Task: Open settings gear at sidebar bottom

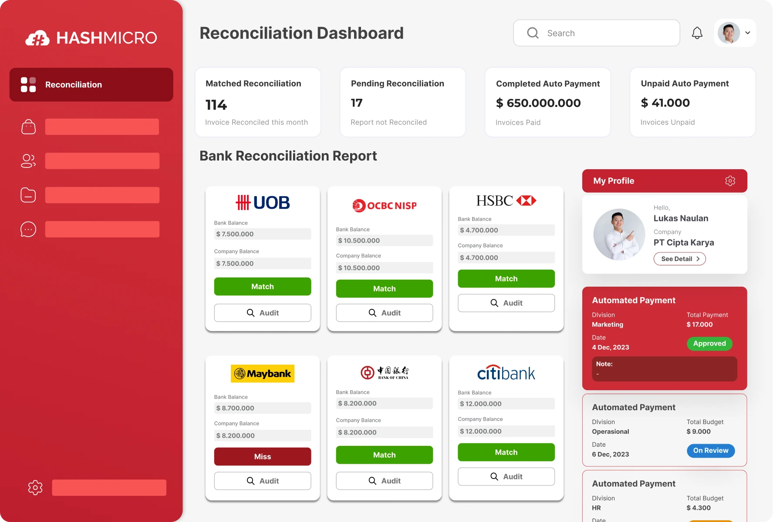Action: pos(35,488)
